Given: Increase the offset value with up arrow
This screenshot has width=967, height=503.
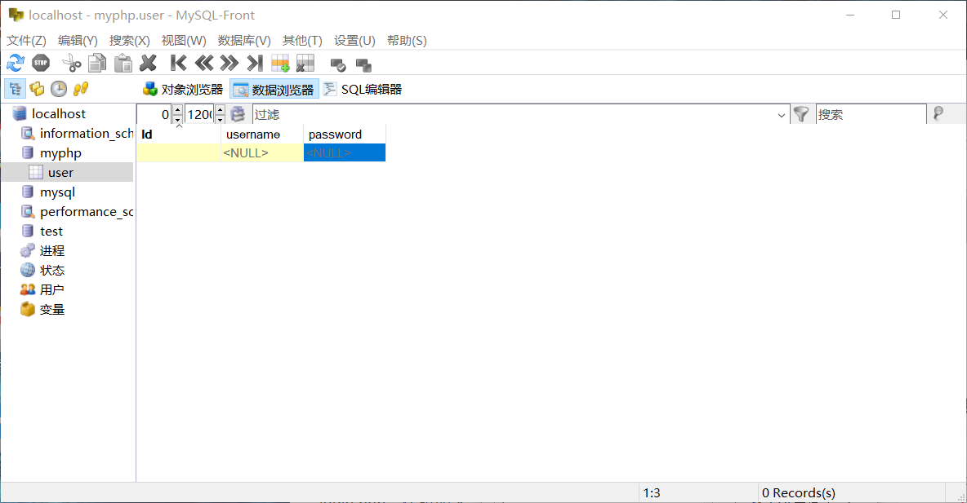Looking at the screenshot, I should pos(177,109).
